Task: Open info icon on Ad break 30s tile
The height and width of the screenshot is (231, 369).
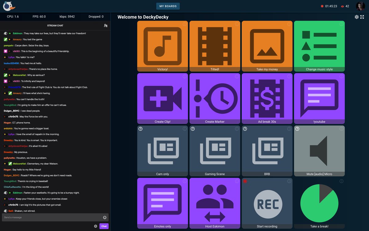Action: pyautogui.click(x=289, y=76)
